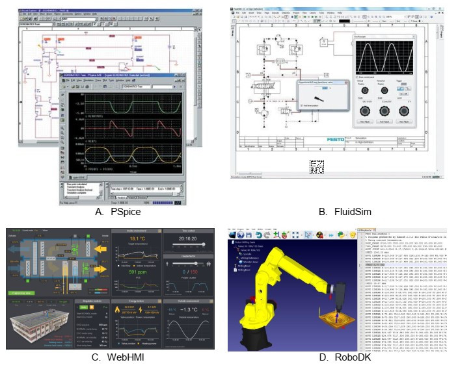This screenshot has height=371, width=458.
Task: Click the yellow package icon in RoboDK
Action: coord(352,235)
